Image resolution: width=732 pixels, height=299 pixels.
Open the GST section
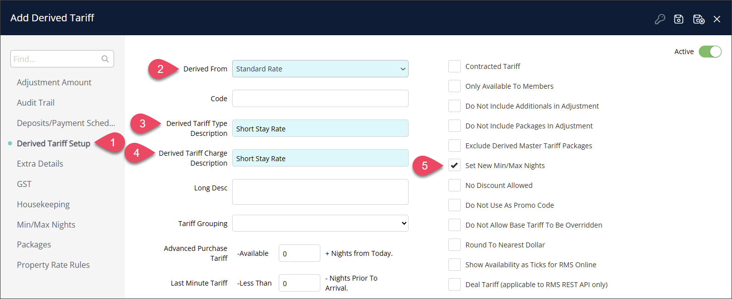24,184
